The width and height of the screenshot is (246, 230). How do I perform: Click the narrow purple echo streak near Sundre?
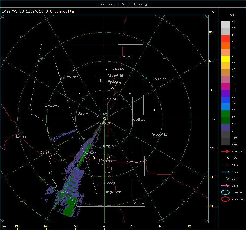63,135
